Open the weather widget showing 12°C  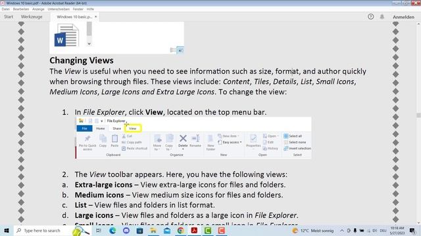point(313,230)
